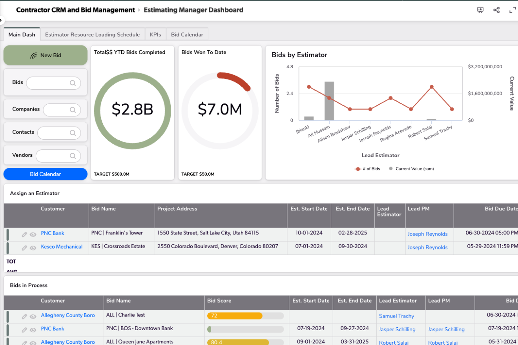Screen dimensions: 518x345
Task: Click the Charlie Test bid score bar showing 72
Action: pos(235,316)
